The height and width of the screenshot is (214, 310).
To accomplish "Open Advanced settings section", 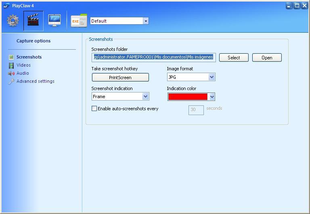I will (x=36, y=81).
